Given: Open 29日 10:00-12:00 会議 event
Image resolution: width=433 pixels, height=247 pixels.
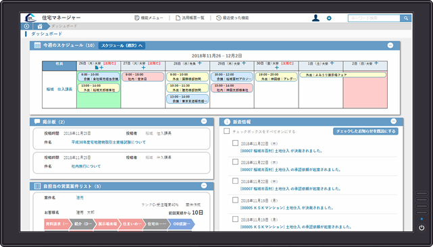Looking at the screenshot, I should point(232,77).
